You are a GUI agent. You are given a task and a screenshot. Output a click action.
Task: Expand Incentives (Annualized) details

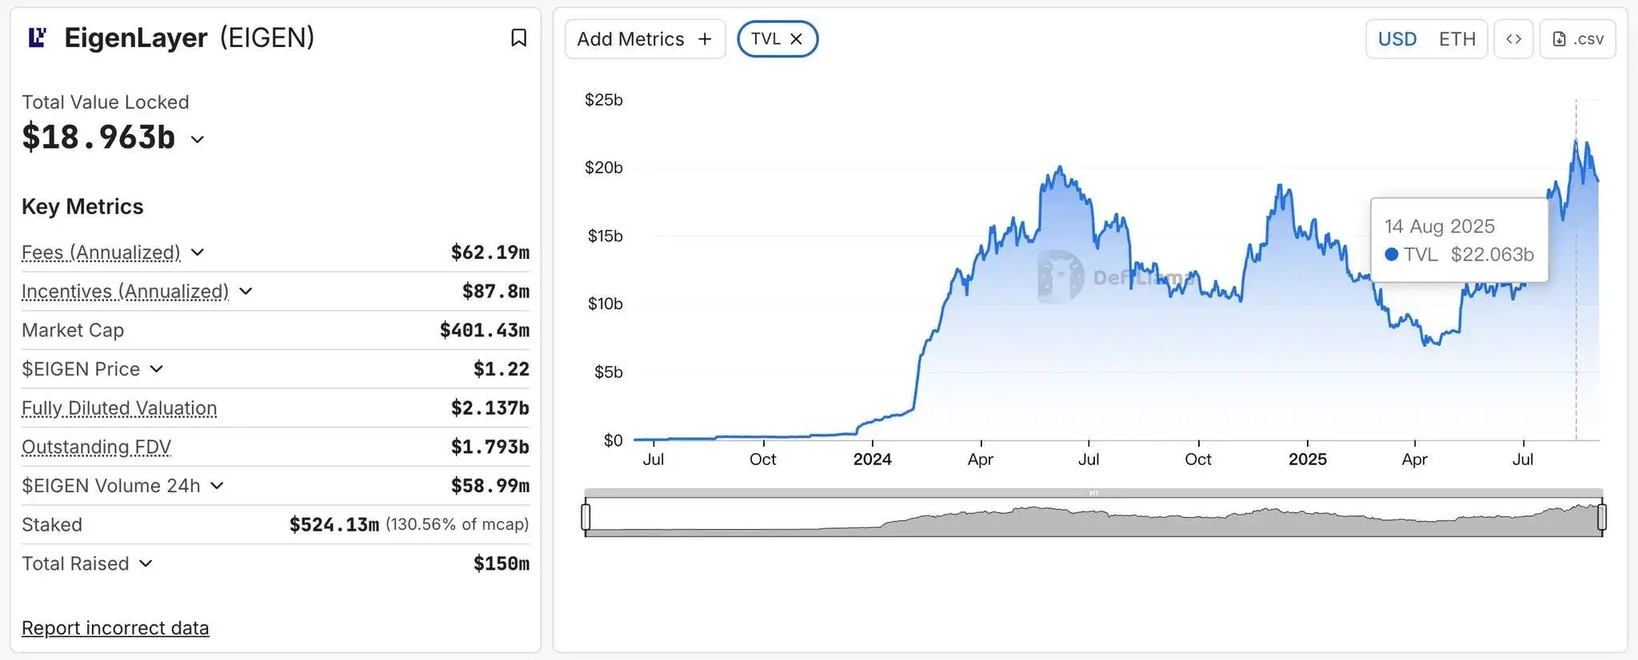click(x=246, y=292)
